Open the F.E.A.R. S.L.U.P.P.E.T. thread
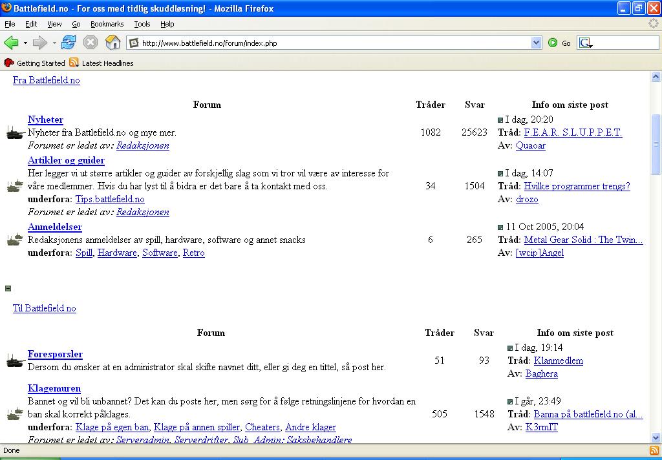Screen dimensions: 662x460 coord(573,132)
